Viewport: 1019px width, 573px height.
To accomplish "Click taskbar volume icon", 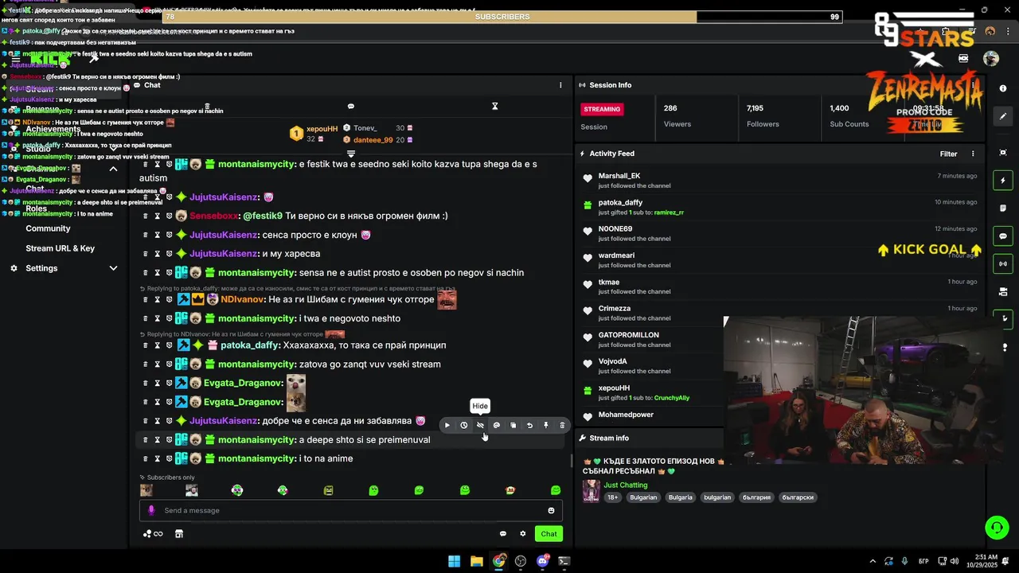I will (955, 561).
